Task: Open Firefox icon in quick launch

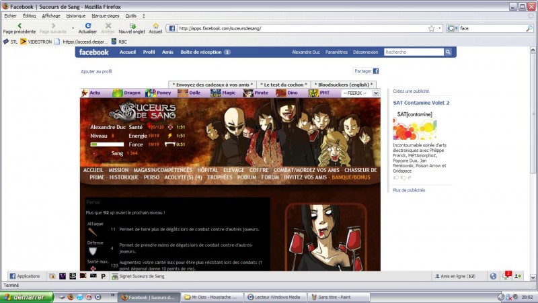Action: tap(71, 297)
